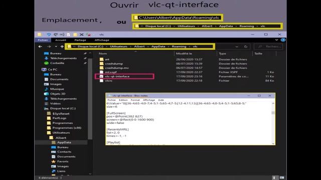Switch to the details view icon in the status bar
The image size is (321, 180).
275,178
